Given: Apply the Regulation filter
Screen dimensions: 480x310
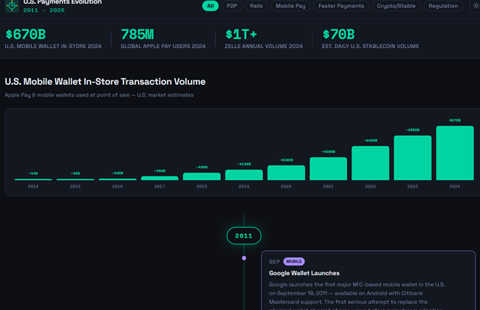Looking at the screenshot, I should 442,6.
